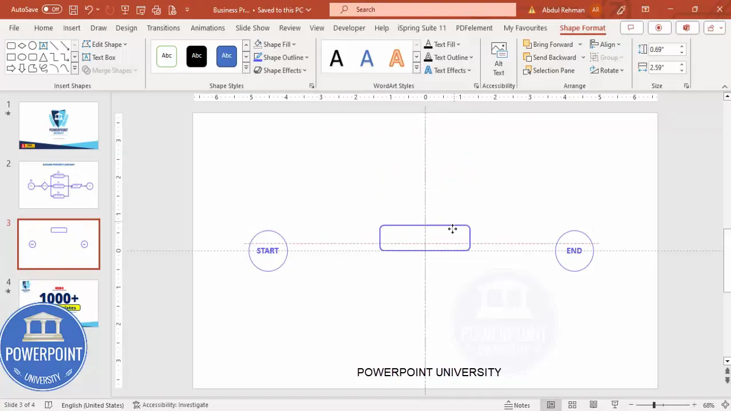
Task: Click the START circle on slide
Action: click(x=268, y=251)
